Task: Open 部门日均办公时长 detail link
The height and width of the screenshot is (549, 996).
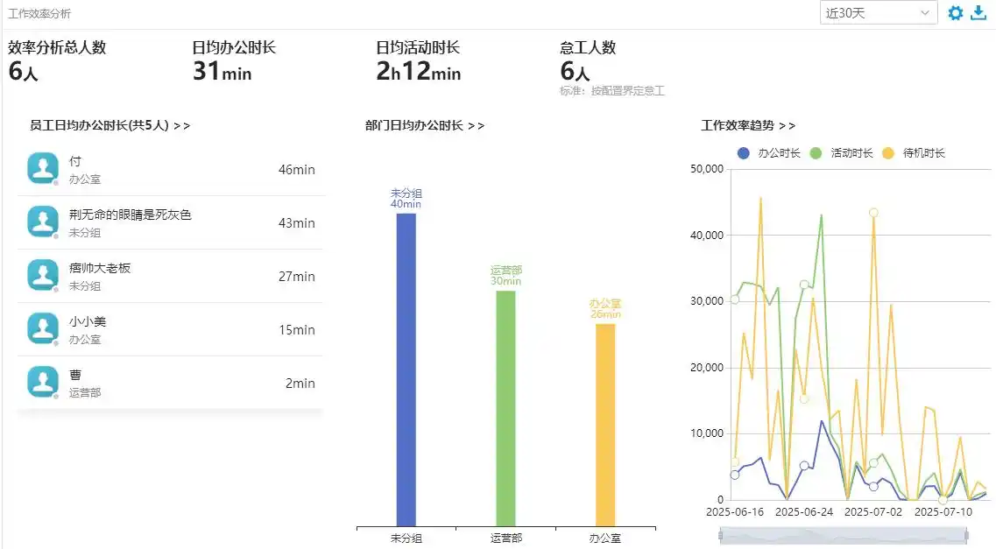Action: (424, 126)
